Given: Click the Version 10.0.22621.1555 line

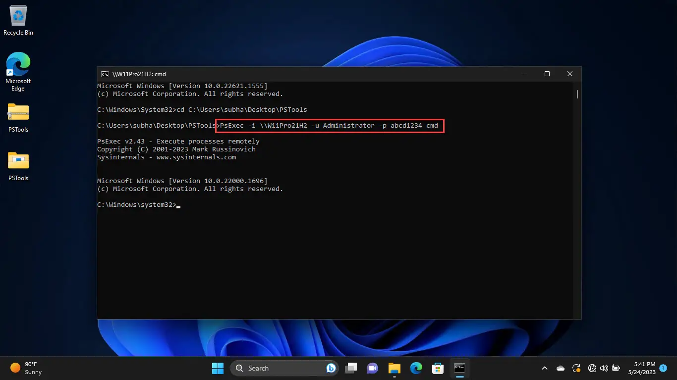Looking at the screenshot, I should coord(182,86).
